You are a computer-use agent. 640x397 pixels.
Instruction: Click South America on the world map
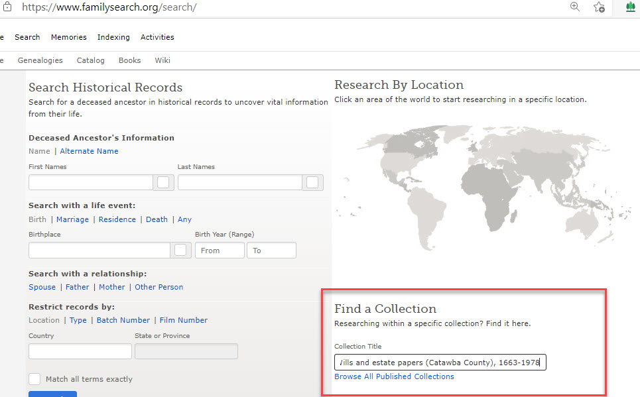point(426,218)
